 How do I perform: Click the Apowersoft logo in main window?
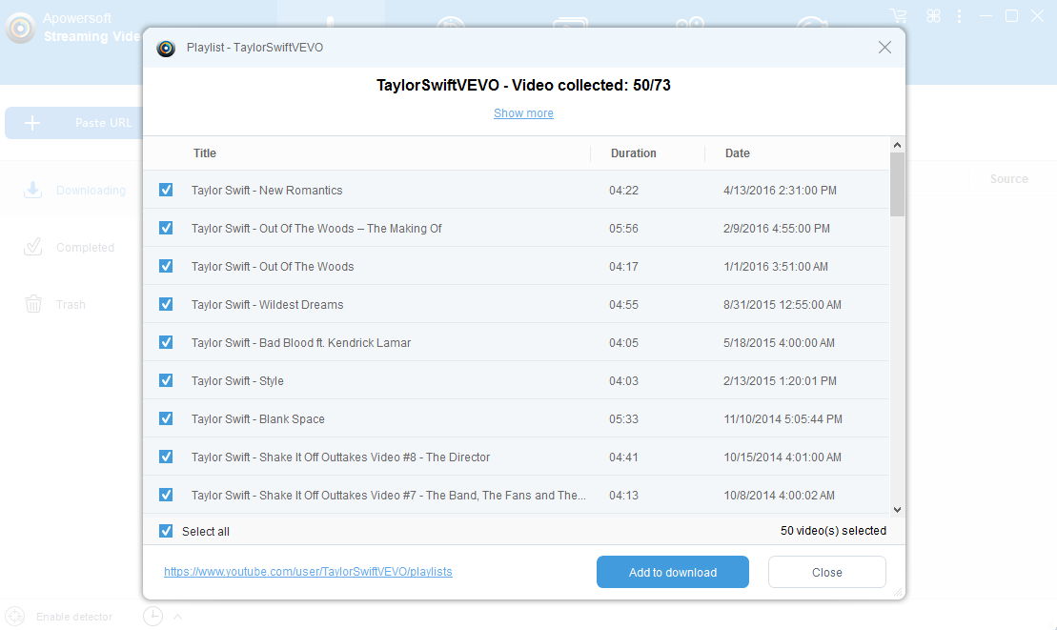(x=20, y=28)
